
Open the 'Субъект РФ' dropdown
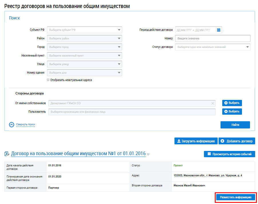coord(84,30)
